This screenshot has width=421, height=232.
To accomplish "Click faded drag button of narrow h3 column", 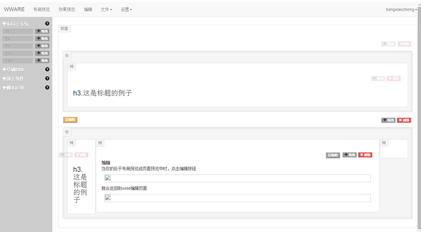I will click(x=66, y=155).
